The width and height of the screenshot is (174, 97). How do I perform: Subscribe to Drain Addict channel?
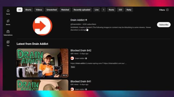point(164,25)
